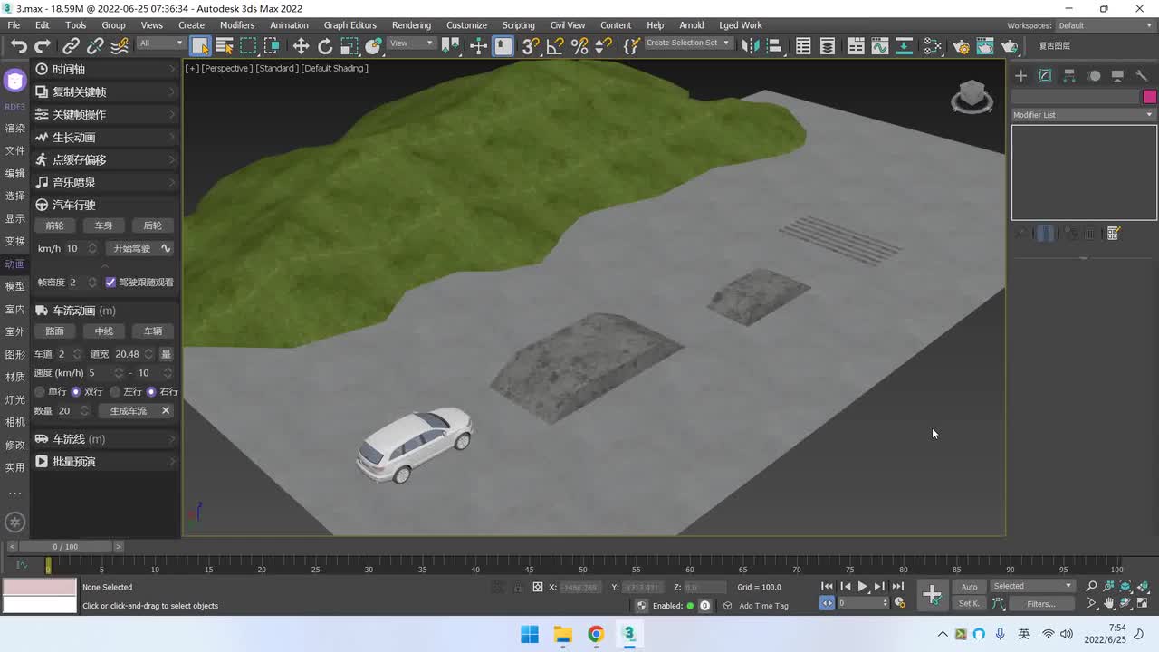Click the 生成车流 button
This screenshot has height=652, width=1159.
(128, 411)
